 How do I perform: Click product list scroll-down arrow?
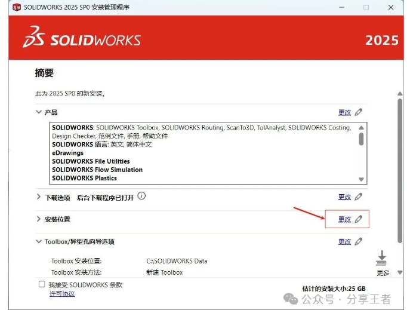point(361,179)
